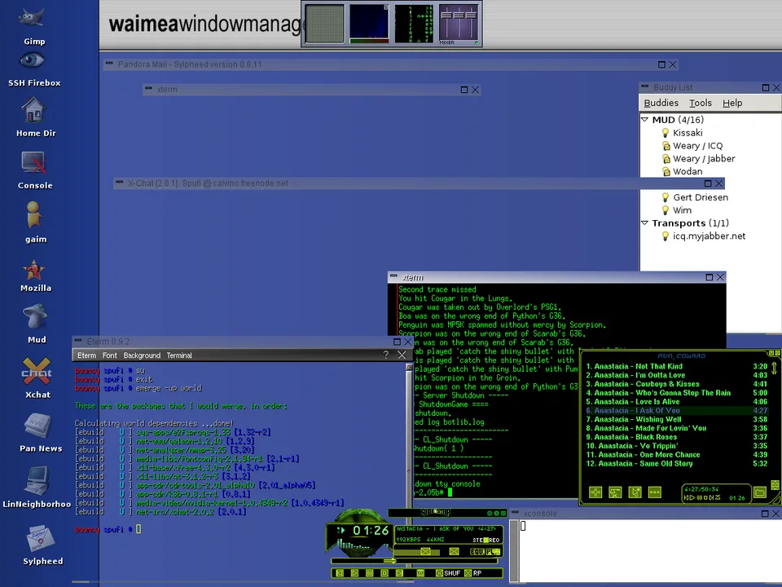Screen dimensions: 782x587
Task: Launch Mozilla from the star icon
Action: pyautogui.click(x=34, y=270)
